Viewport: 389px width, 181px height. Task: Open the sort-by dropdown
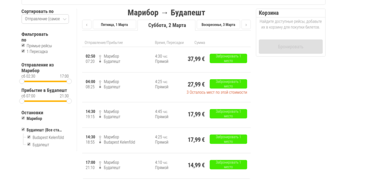point(45,19)
